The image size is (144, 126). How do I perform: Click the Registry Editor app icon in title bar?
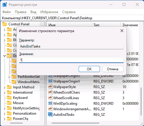click(x=5, y=5)
